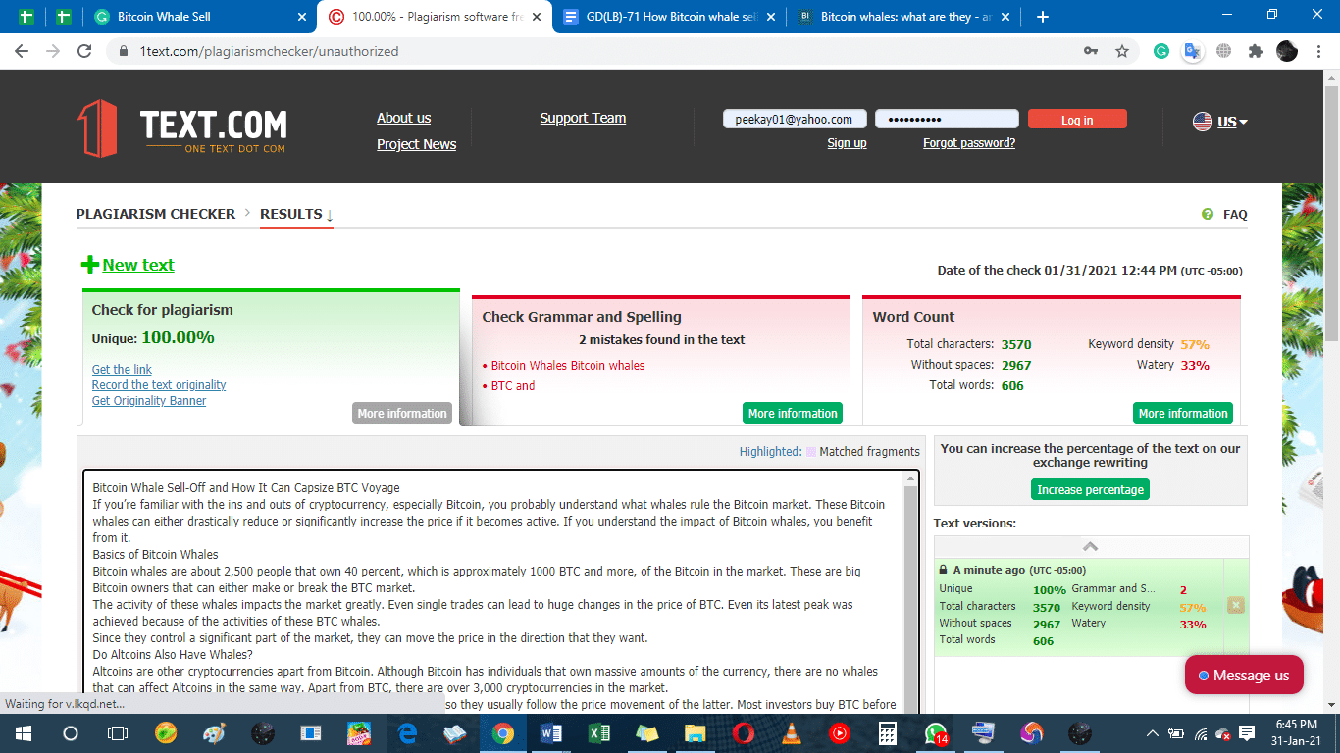The height and width of the screenshot is (753, 1340).
Task: Open the Chrome three-dot menu
Action: point(1317,51)
